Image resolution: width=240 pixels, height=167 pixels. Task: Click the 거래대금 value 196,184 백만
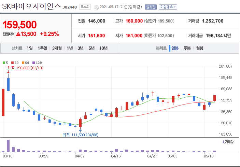[218, 36]
